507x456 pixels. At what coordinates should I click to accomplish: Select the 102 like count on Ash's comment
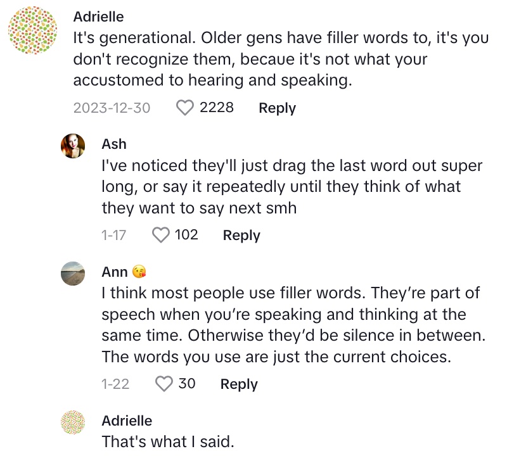pos(186,235)
